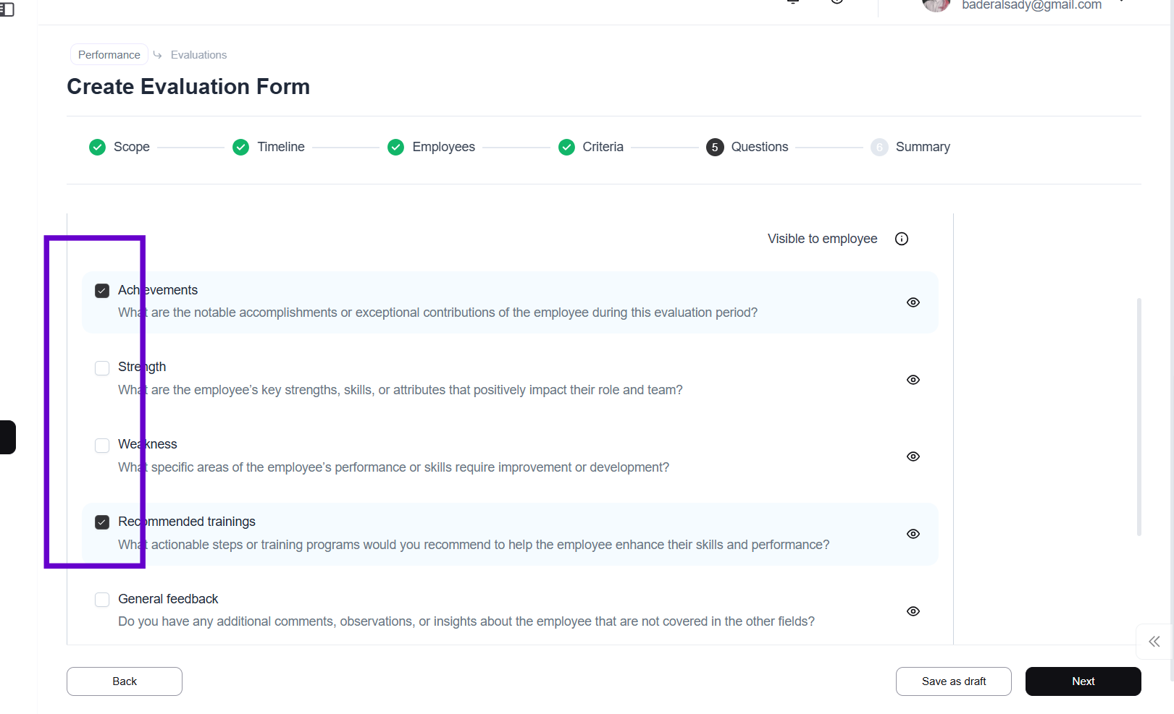Uncheck the Recommended trainings checkbox

(102, 522)
